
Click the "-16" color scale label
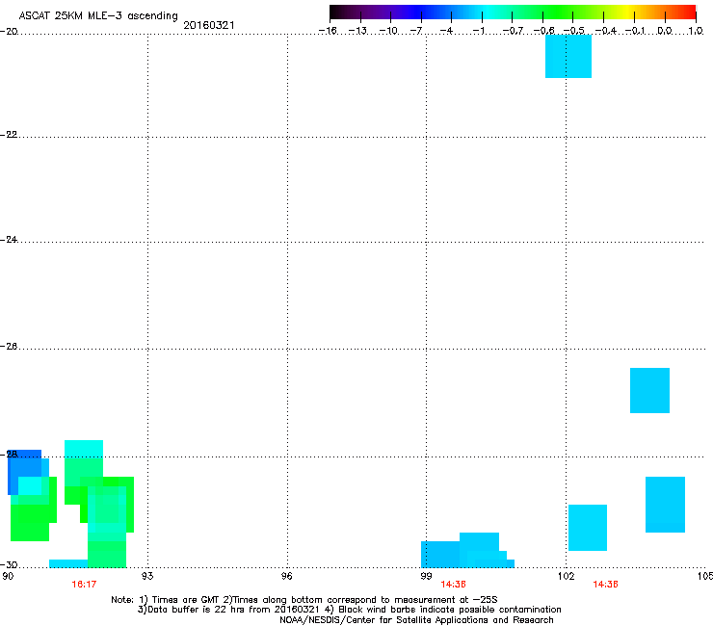tap(328, 31)
